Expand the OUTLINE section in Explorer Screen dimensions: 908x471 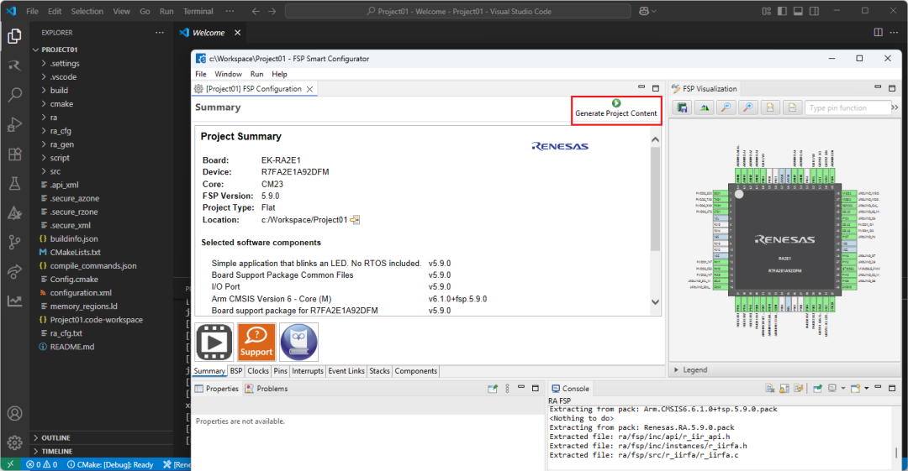click(x=55, y=438)
